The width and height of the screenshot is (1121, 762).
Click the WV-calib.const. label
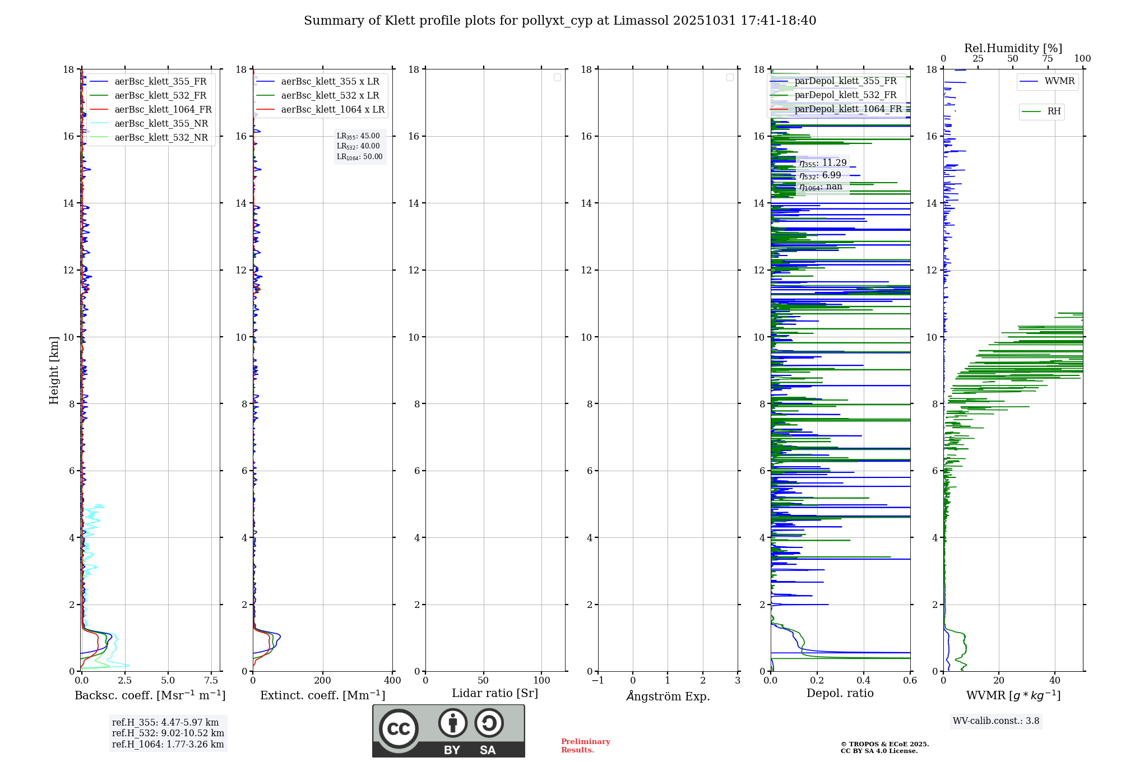[x=995, y=721]
